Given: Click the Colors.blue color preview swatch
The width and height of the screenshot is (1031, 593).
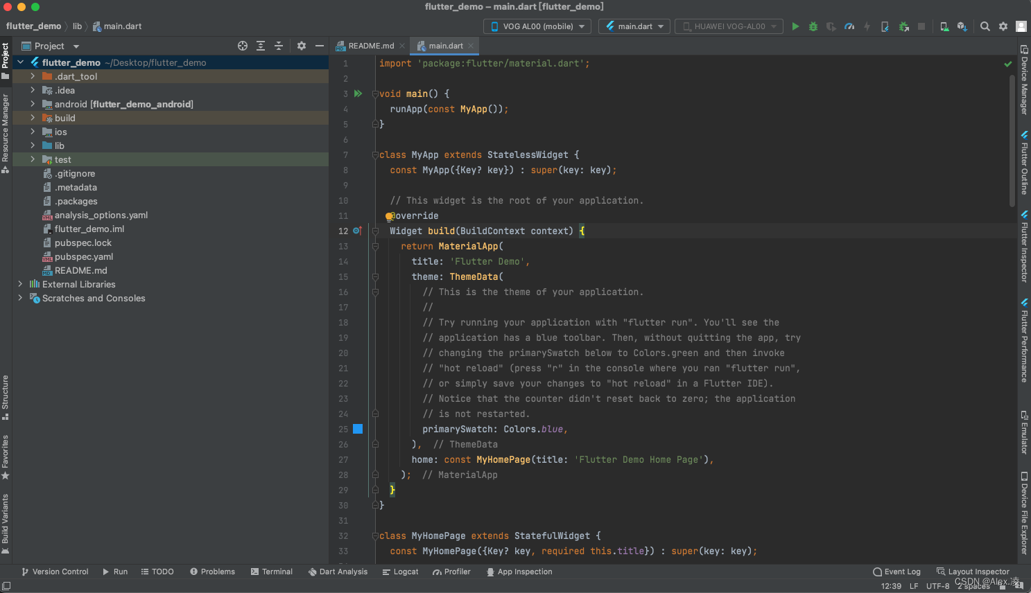Looking at the screenshot, I should pyautogui.click(x=358, y=429).
